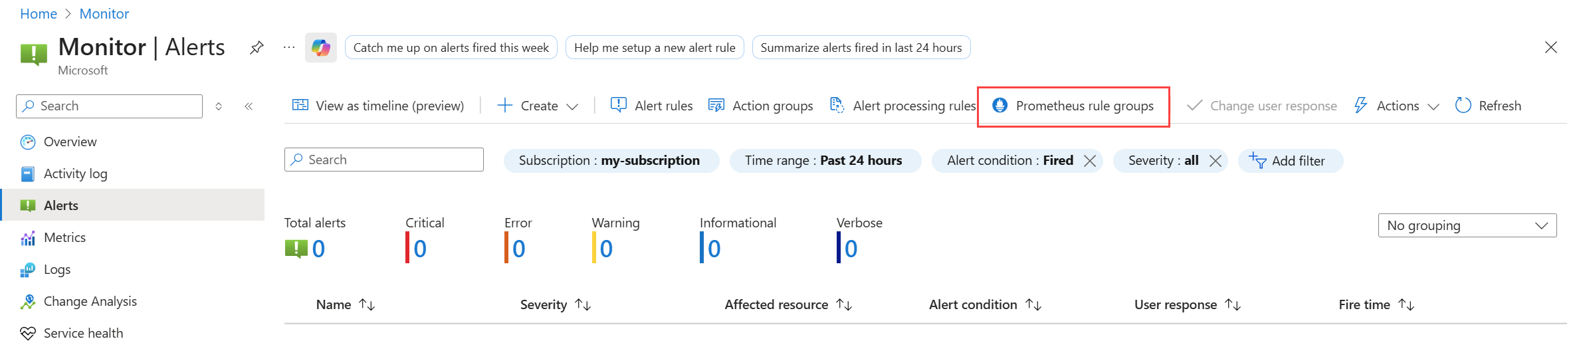Go to Activity log in the sidebar
The image size is (1585, 347).
click(x=75, y=173)
